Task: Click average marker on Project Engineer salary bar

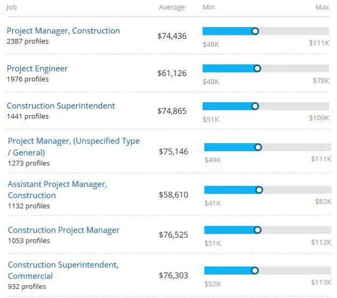Action: [x=258, y=69]
